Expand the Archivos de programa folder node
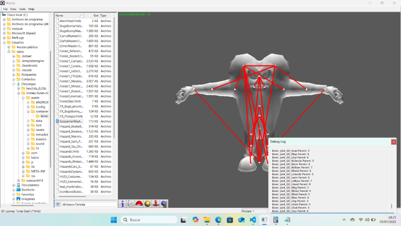 click(4, 19)
